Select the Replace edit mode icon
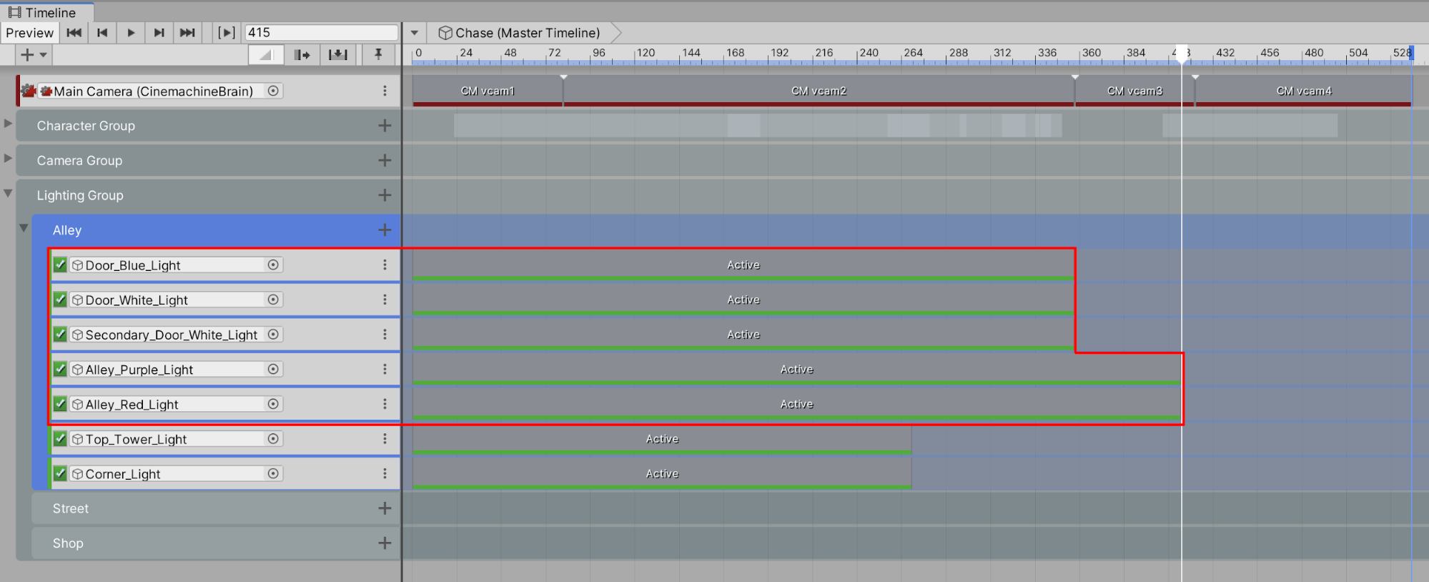This screenshot has height=582, width=1429. (x=337, y=55)
